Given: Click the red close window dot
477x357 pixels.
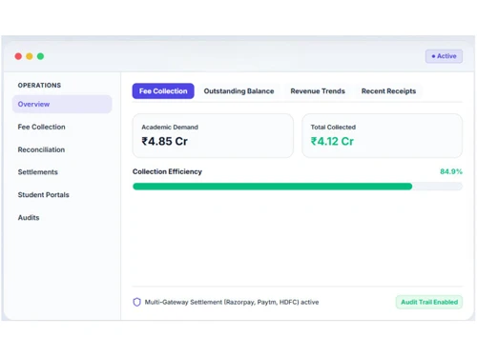Looking at the screenshot, I should click(x=18, y=56).
